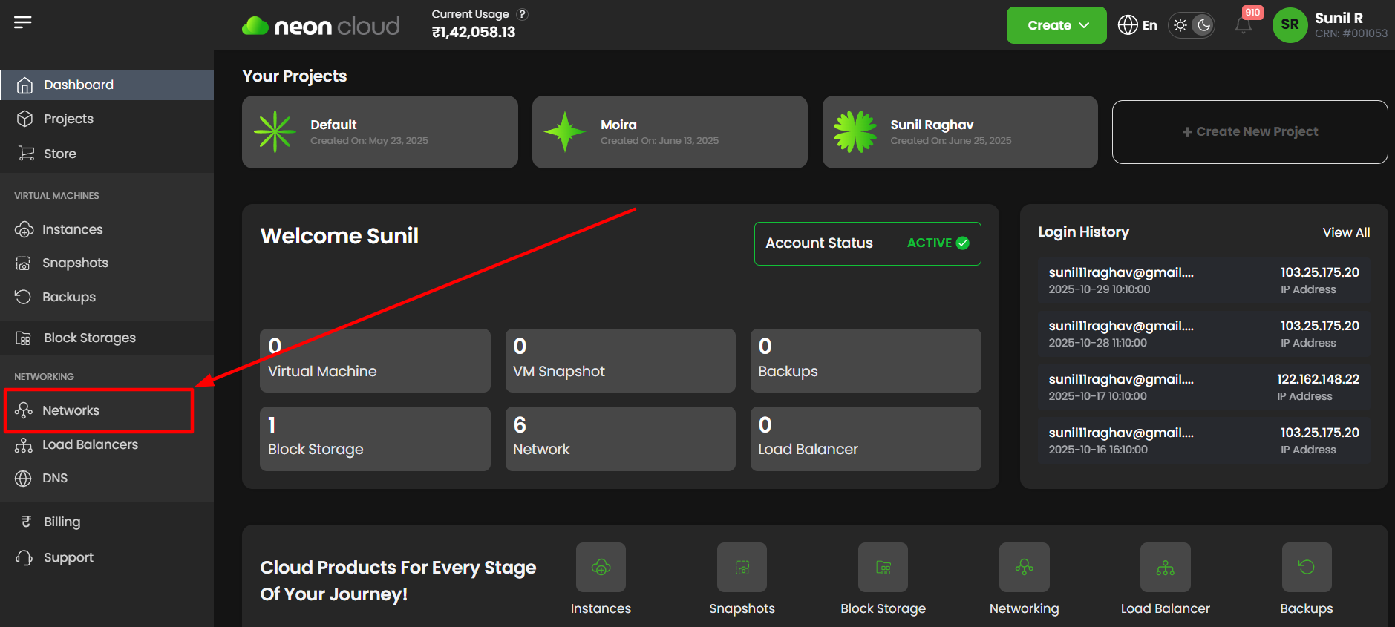Switch to light mode sun toggle
Screen dimensions: 1395x627
1180,25
